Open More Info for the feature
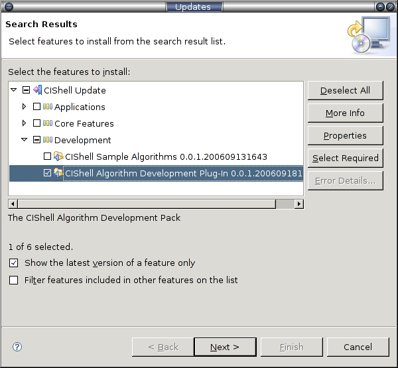 click(345, 113)
